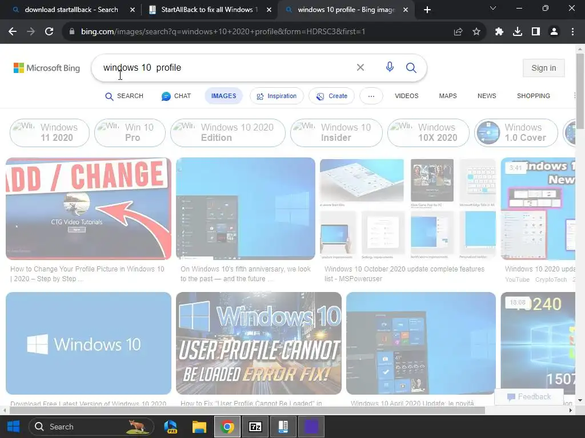Select the 'Windows 11 2020' suggestion chip

(50, 132)
